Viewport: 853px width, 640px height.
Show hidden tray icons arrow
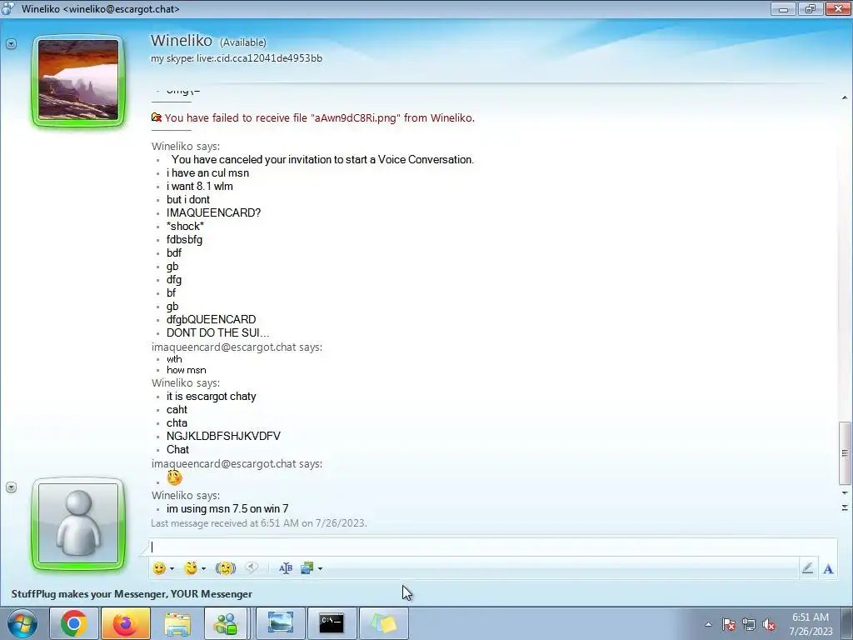(708, 624)
